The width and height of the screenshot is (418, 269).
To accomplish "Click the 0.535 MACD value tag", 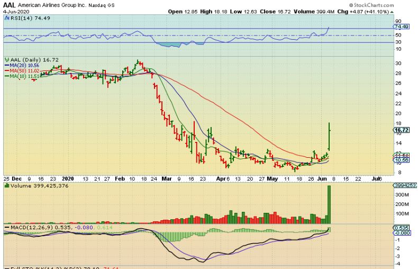I will tap(402, 228).
